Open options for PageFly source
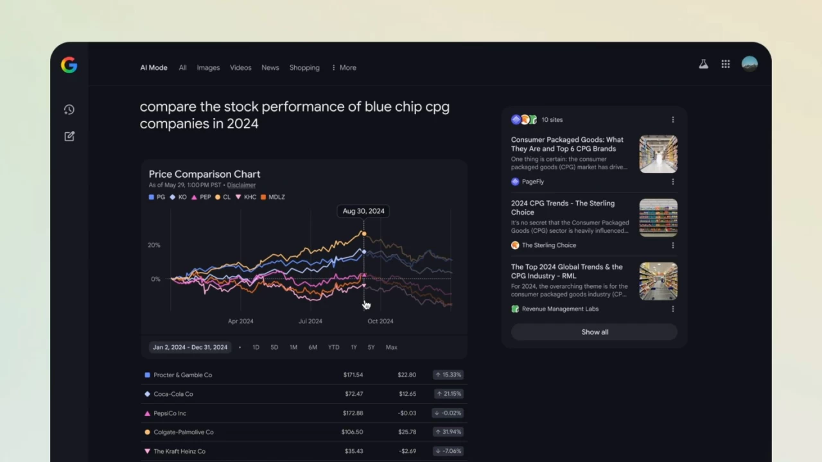Screen dimensions: 822x462 673,182
